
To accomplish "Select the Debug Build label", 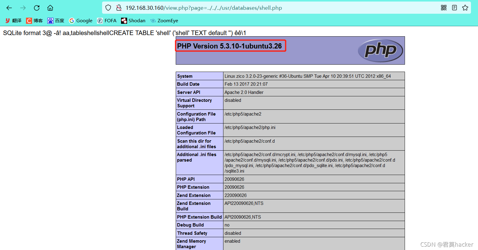I will tap(190, 225).
